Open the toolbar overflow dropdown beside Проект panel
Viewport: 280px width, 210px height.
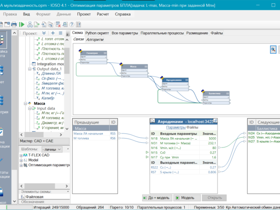[67, 34]
